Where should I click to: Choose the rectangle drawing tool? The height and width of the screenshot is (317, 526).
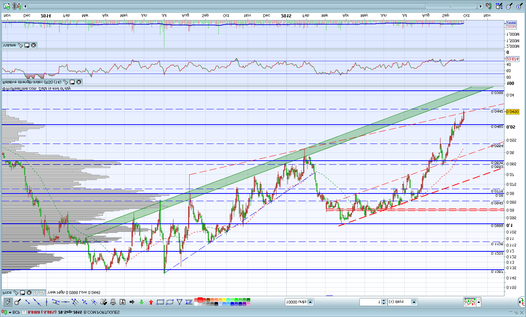(x=160, y=302)
